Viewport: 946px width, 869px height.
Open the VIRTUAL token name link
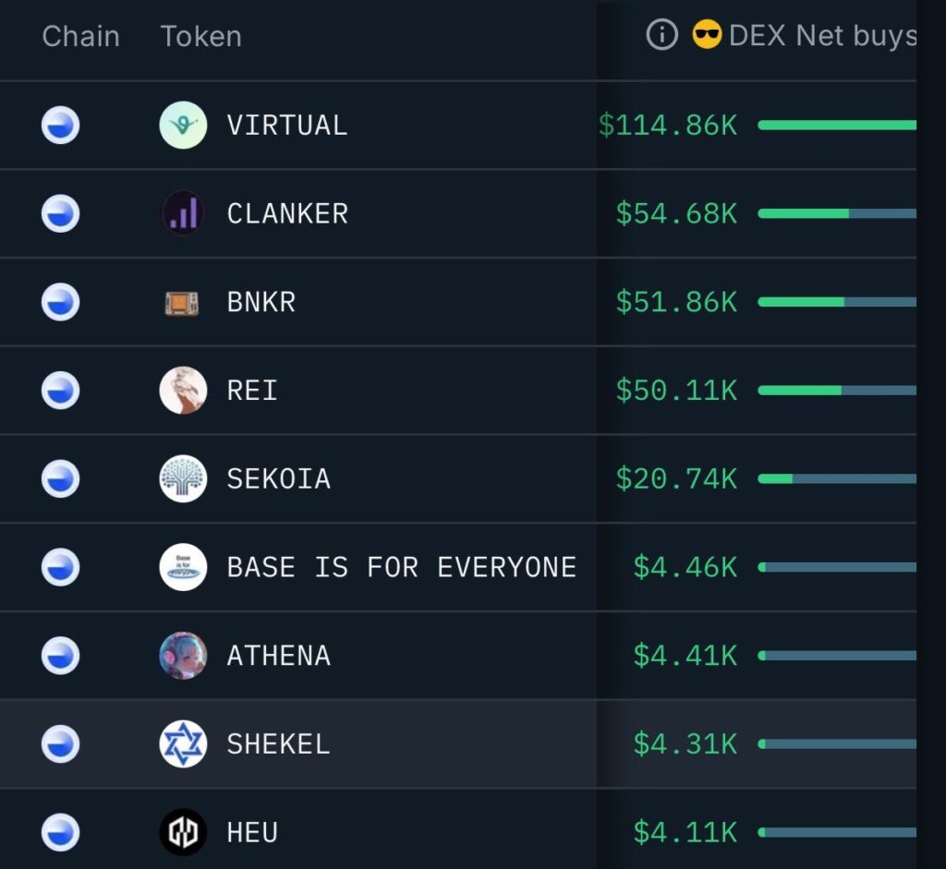point(287,126)
